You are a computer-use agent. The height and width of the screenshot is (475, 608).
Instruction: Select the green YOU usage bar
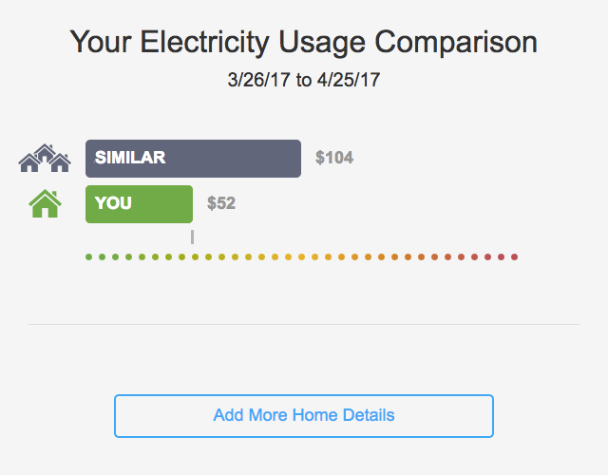(x=140, y=204)
